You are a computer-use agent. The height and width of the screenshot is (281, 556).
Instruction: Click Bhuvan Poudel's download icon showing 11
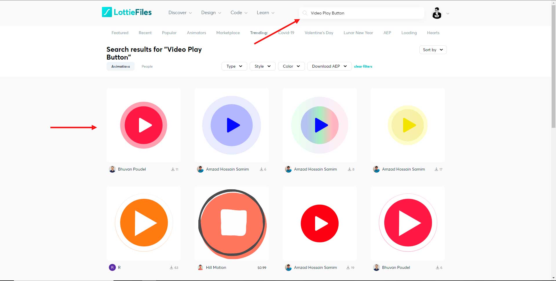tap(173, 169)
